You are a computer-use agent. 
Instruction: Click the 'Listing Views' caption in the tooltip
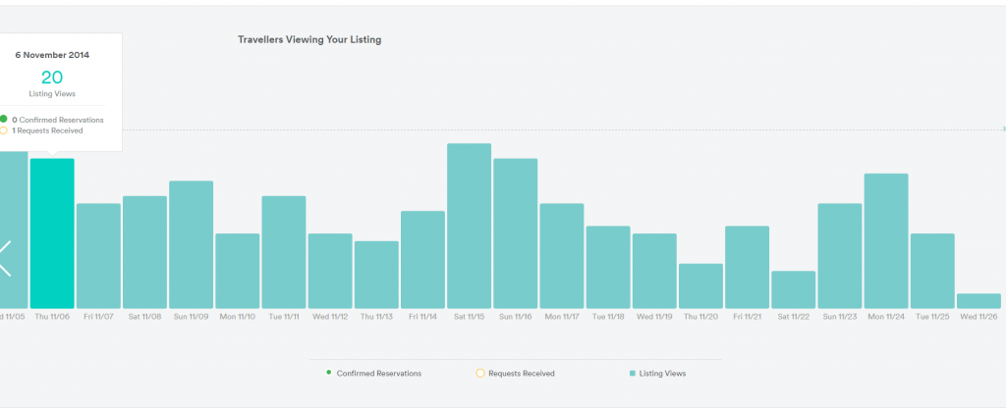pos(52,93)
